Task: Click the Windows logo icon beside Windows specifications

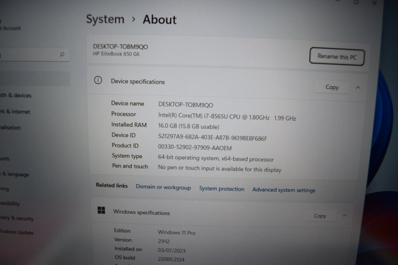Action: pyautogui.click(x=101, y=210)
